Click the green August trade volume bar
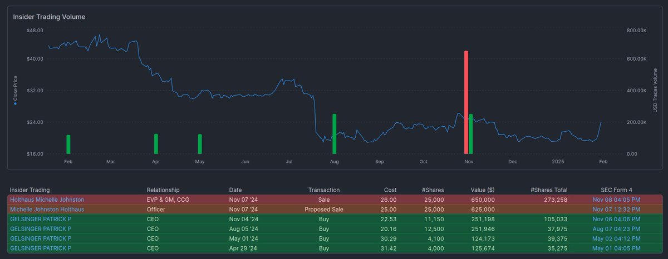 [335, 134]
